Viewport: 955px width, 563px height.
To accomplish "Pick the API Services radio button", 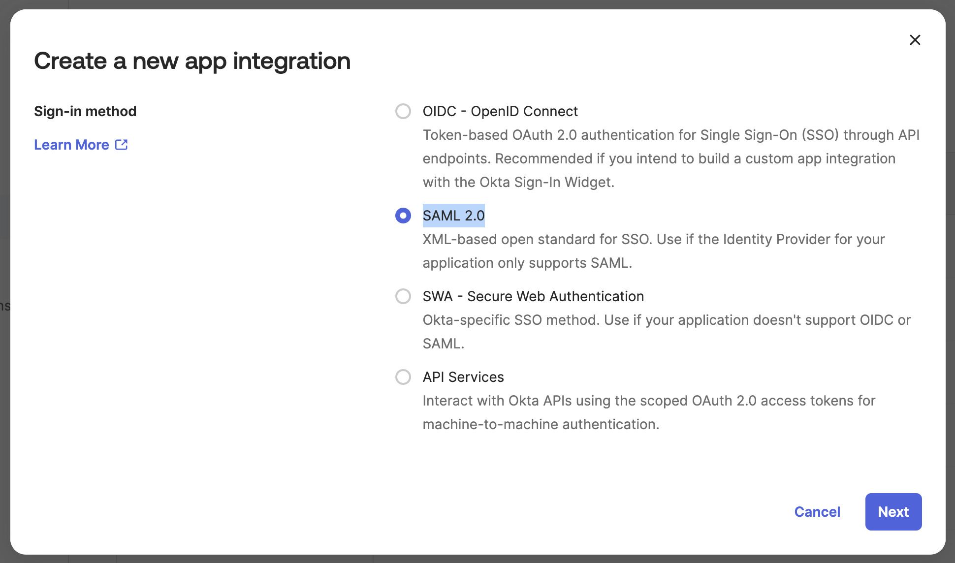I will (x=403, y=377).
